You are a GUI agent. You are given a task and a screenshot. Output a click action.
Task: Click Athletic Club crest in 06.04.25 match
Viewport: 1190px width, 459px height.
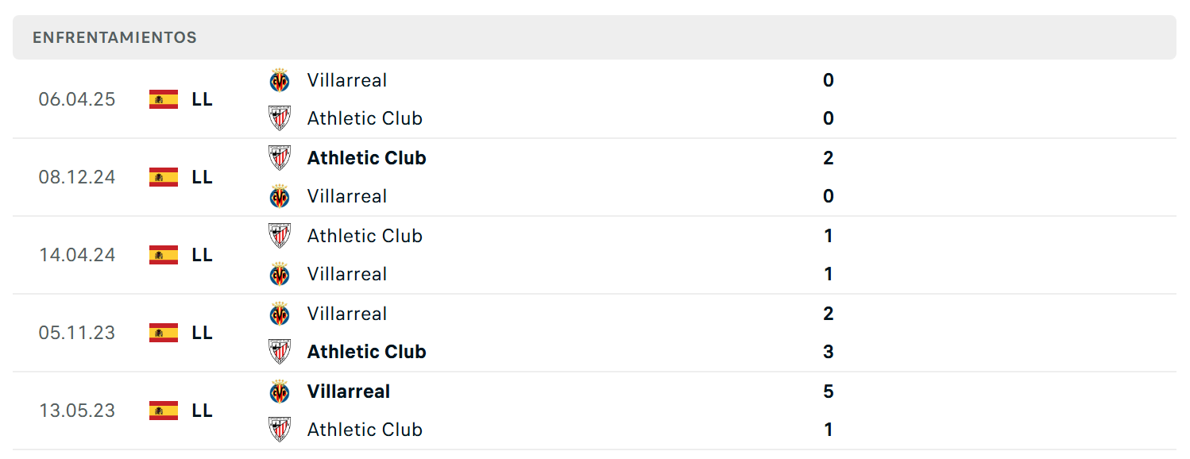click(280, 118)
